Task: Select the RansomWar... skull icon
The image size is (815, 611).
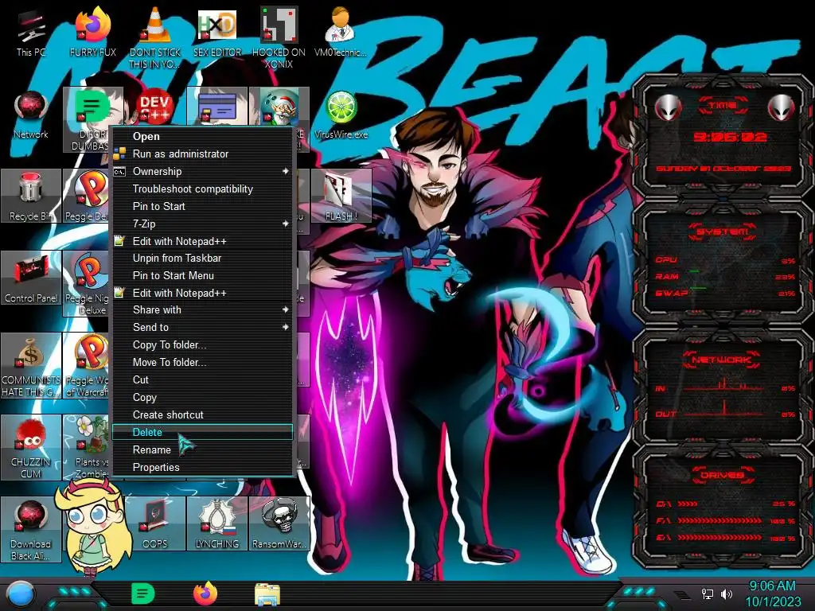Action: tap(279, 523)
